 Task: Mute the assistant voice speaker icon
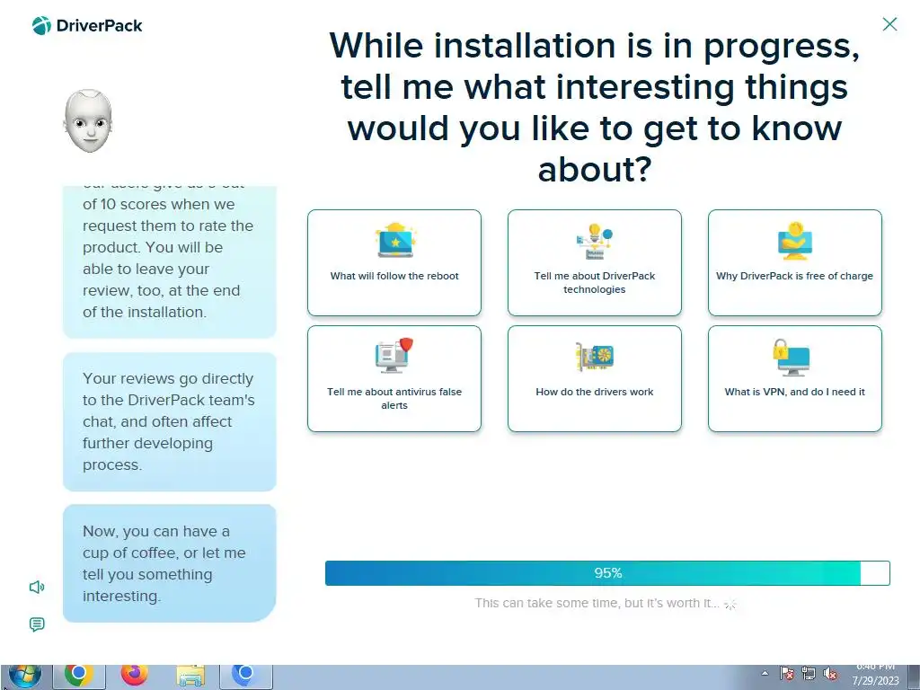pos(37,587)
